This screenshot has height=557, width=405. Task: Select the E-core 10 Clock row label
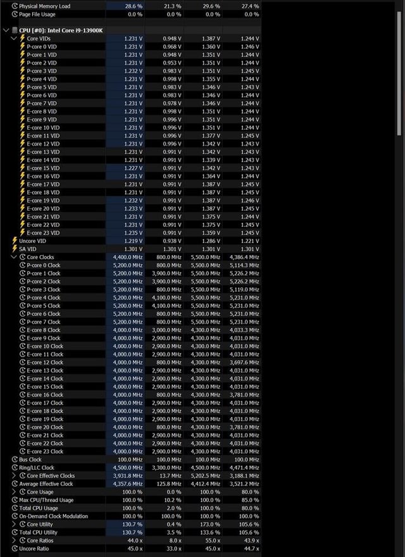[x=45, y=346]
